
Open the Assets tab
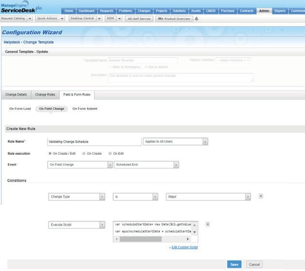click(x=196, y=11)
